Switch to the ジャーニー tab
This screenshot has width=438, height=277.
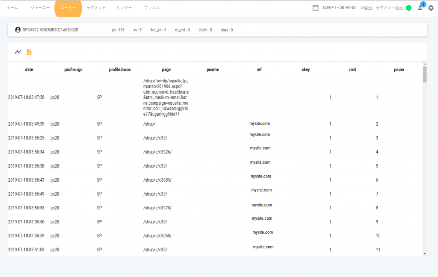click(x=40, y=7)
